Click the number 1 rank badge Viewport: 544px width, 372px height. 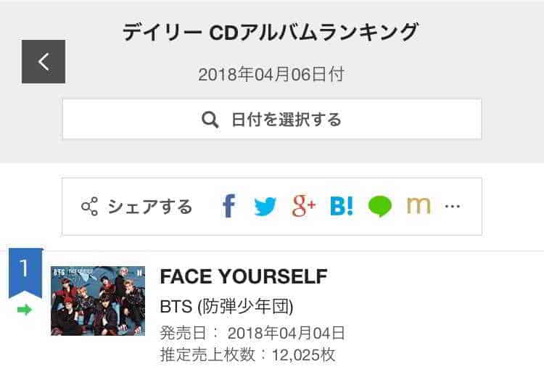click(25, 270)
